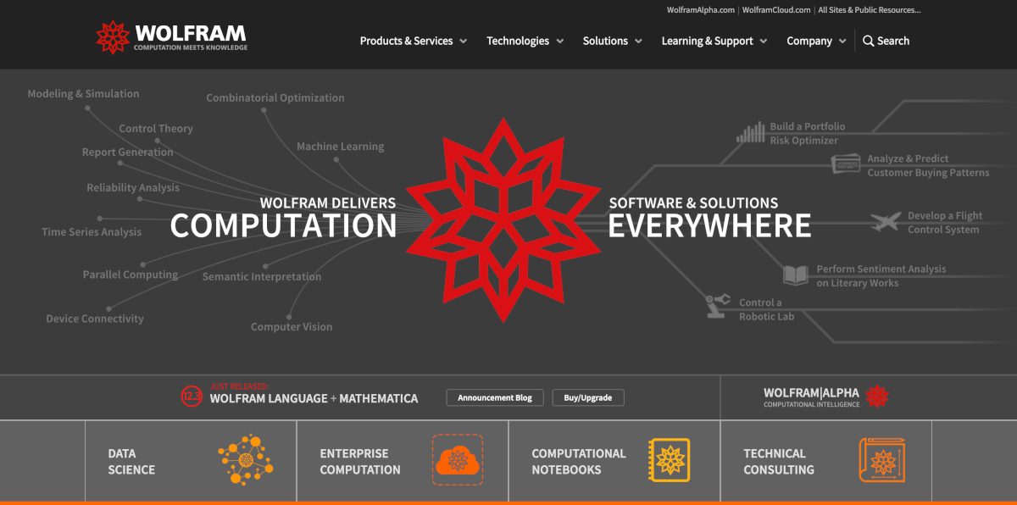Click the Control Theory label
1017x505 pixels.
pos(156,129)
